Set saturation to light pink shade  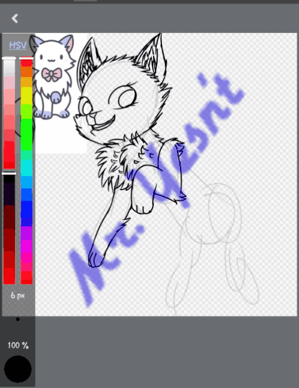coord(9,83)
